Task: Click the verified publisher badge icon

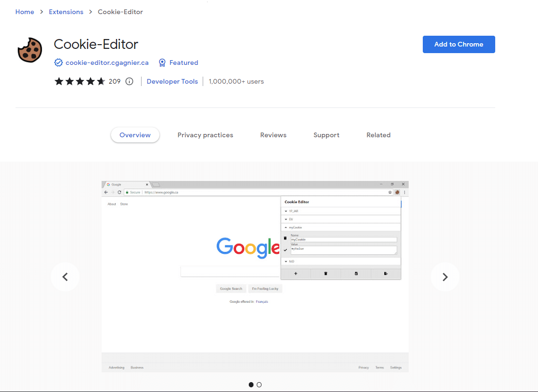Action: point(58,63)
